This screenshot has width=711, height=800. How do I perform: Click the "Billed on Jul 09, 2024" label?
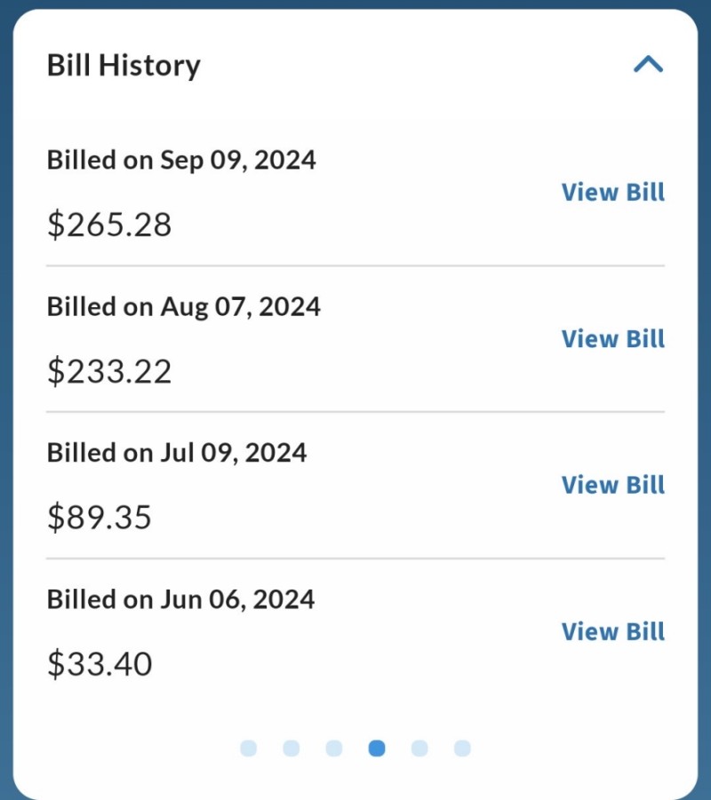tap(177, 453)
